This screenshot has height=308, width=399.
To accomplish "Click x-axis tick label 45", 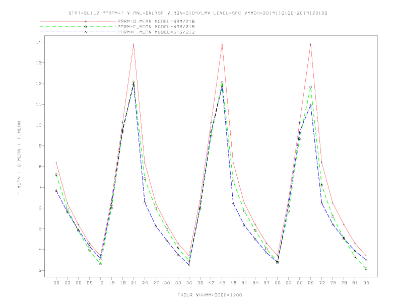I will [x=222, y=283].
